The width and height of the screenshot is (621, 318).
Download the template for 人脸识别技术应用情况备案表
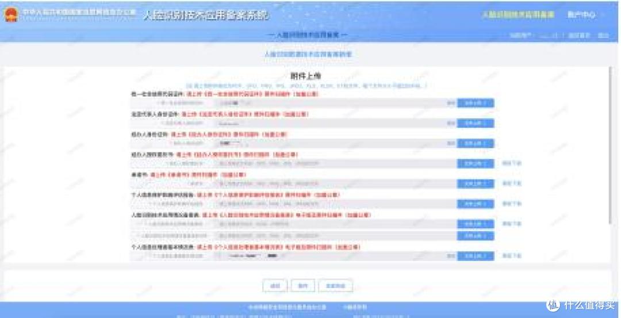pyautogui.click(x=511, y=224)
